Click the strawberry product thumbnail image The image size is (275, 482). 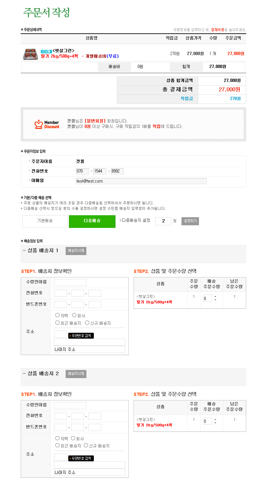pyautogui.click(x=30, y=54)
